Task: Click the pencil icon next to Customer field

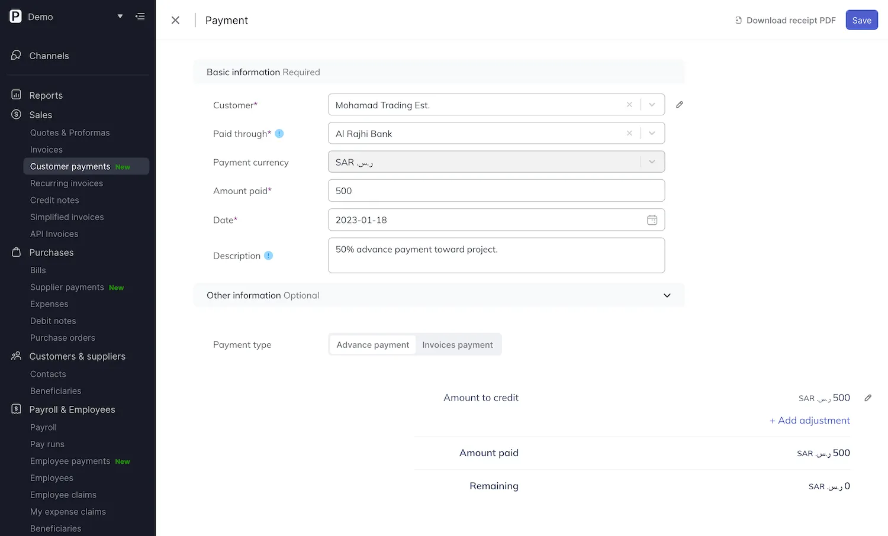Action: point(680,105)
